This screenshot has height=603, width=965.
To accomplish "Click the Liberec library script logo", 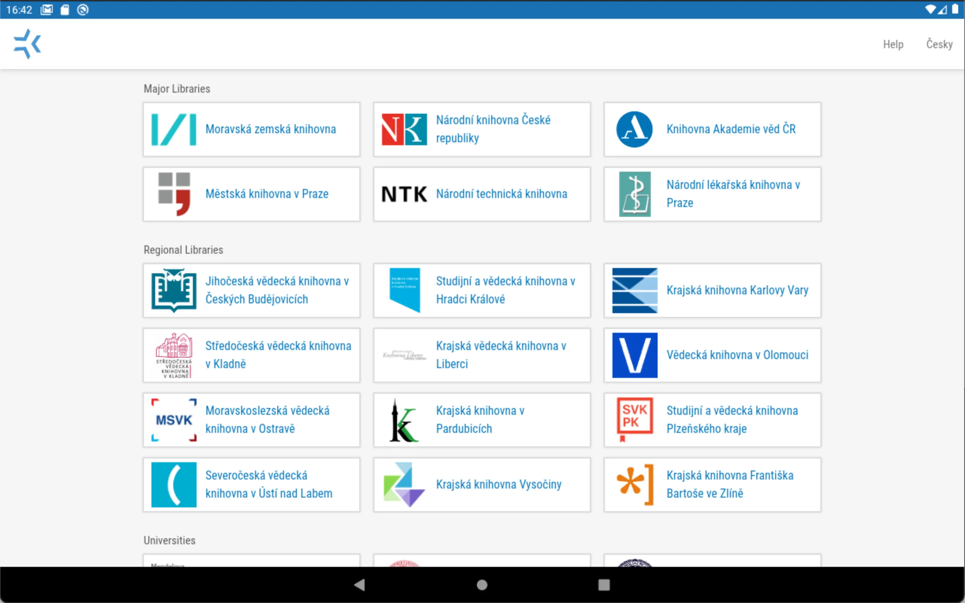I will (404, 355).
